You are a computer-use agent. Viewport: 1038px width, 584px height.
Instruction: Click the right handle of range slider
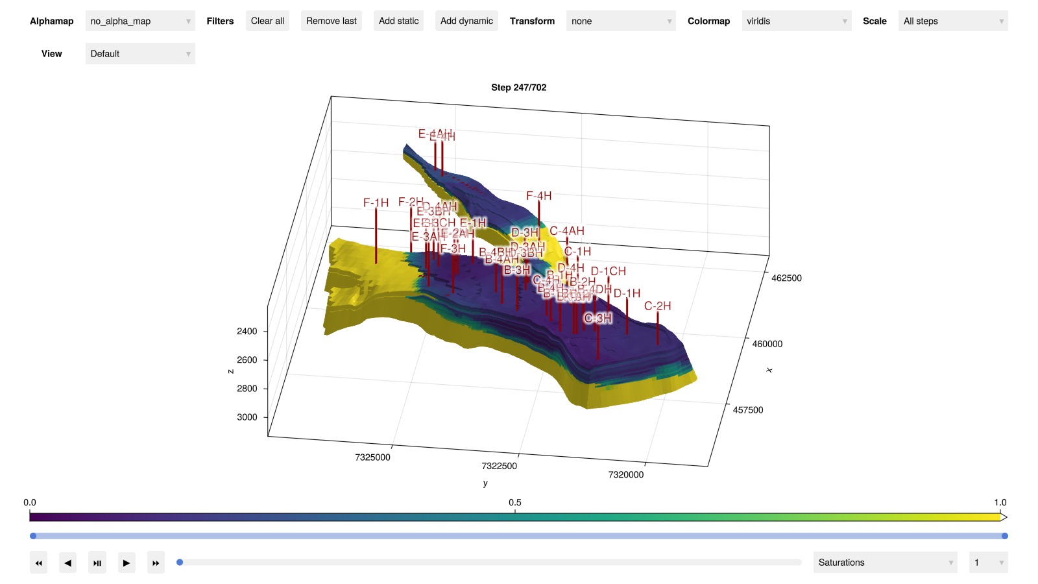1004,536
